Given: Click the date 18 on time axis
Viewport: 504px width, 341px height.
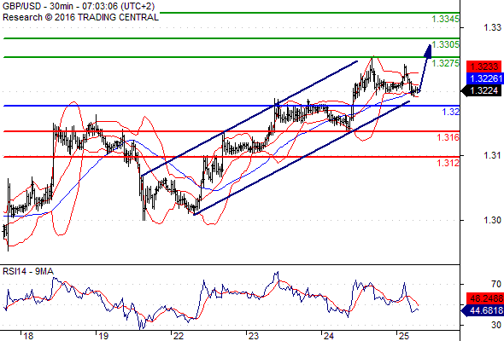Looking at the screenshot, I should 28,336.
